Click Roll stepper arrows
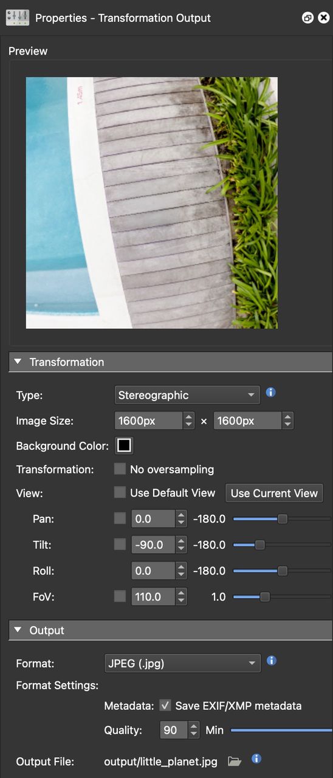Image resolution: width=333 pixels, height=778 pixels. [181, 571]
